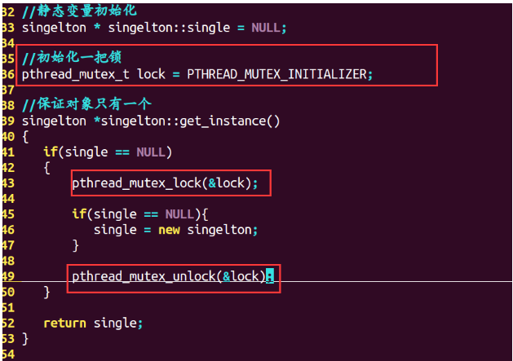Place cursor on PTHREAD_MUTEX_INITIALIZER text
This screenshot has height=361, width=513.
click(276, 74)
